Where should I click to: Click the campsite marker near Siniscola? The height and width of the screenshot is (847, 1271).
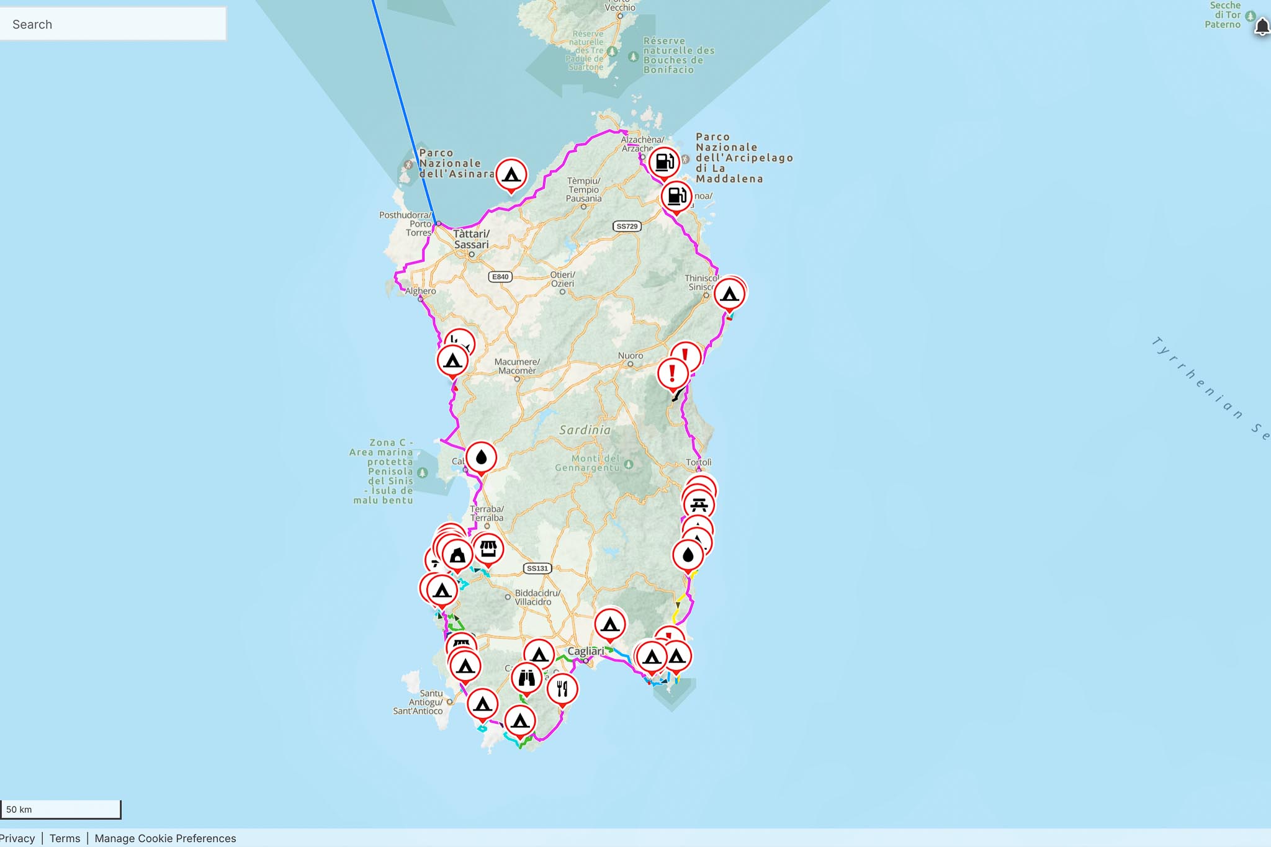pos(729,294)
